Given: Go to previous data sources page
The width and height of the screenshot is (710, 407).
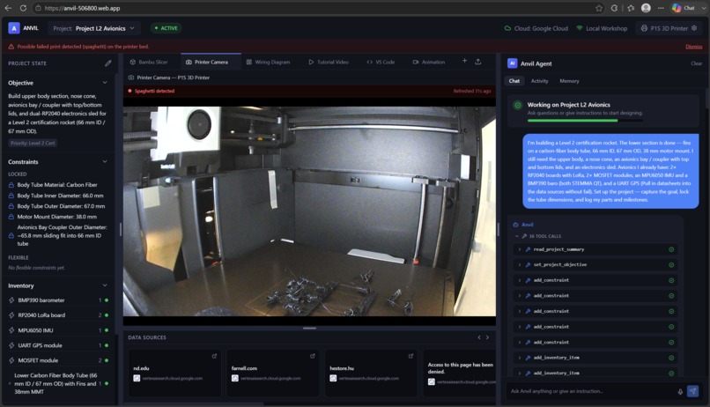Looking at the screenshot, I should tap(479, 337).
